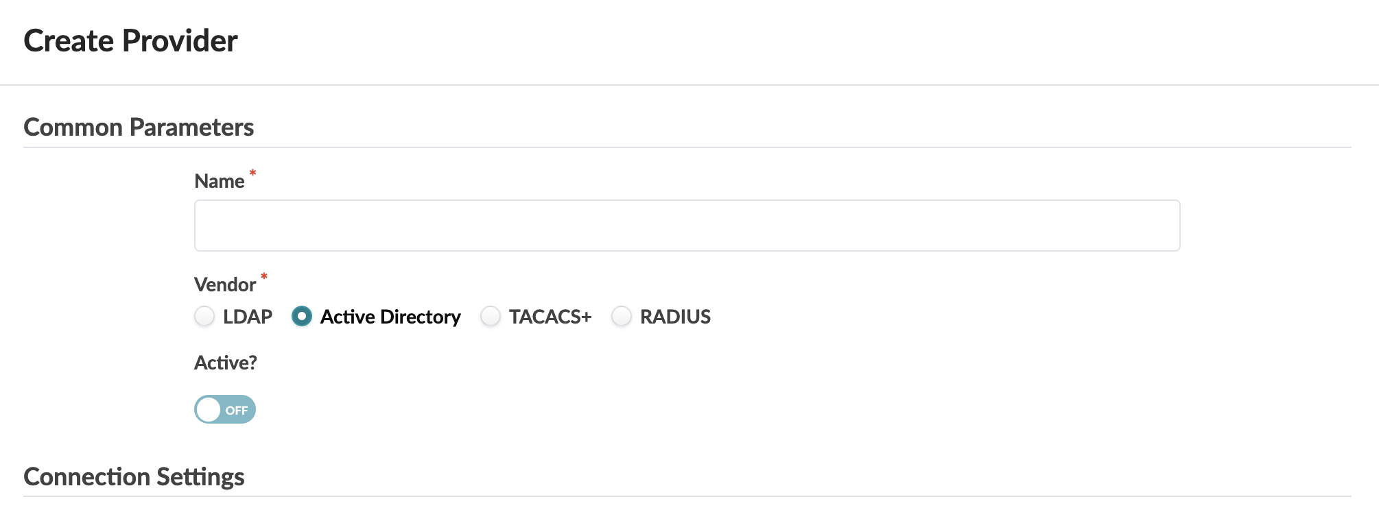Screen dimensions: 1379x510
Task: Click the red asterisk beside Name
Action: pyautogui.click(x=252, y=173)
